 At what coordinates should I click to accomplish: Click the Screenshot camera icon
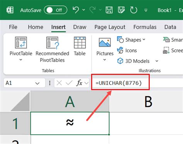[x=166, y=50]
